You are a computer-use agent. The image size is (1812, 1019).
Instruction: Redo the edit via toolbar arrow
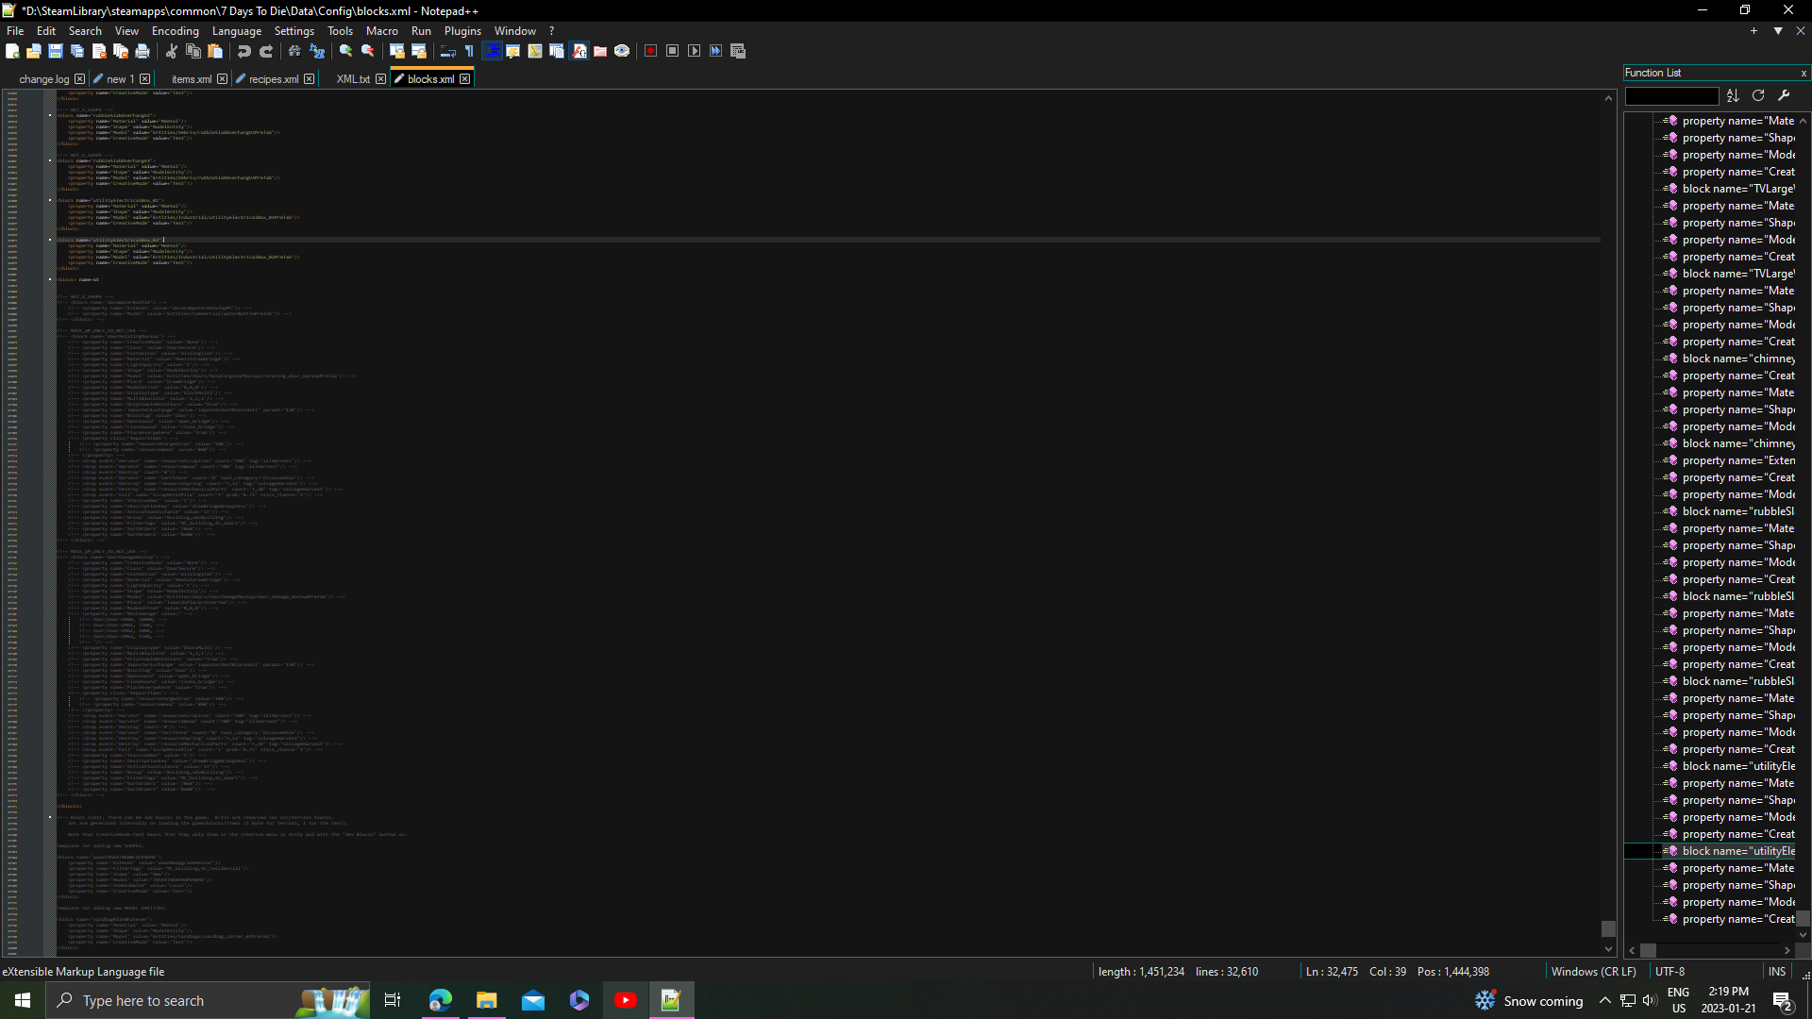[266, 51]
